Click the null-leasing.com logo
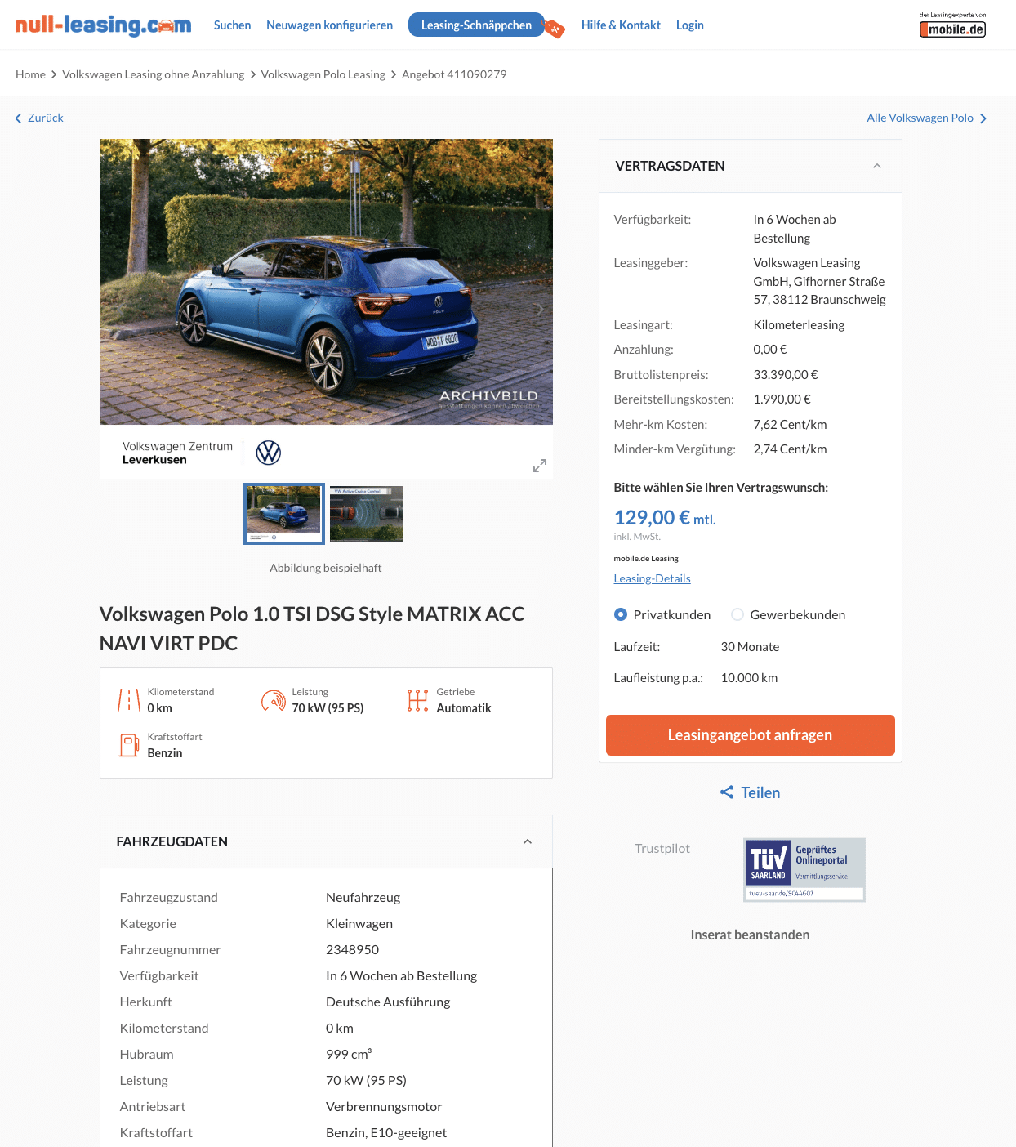Screen dimensions: 1016x1147 103,25
